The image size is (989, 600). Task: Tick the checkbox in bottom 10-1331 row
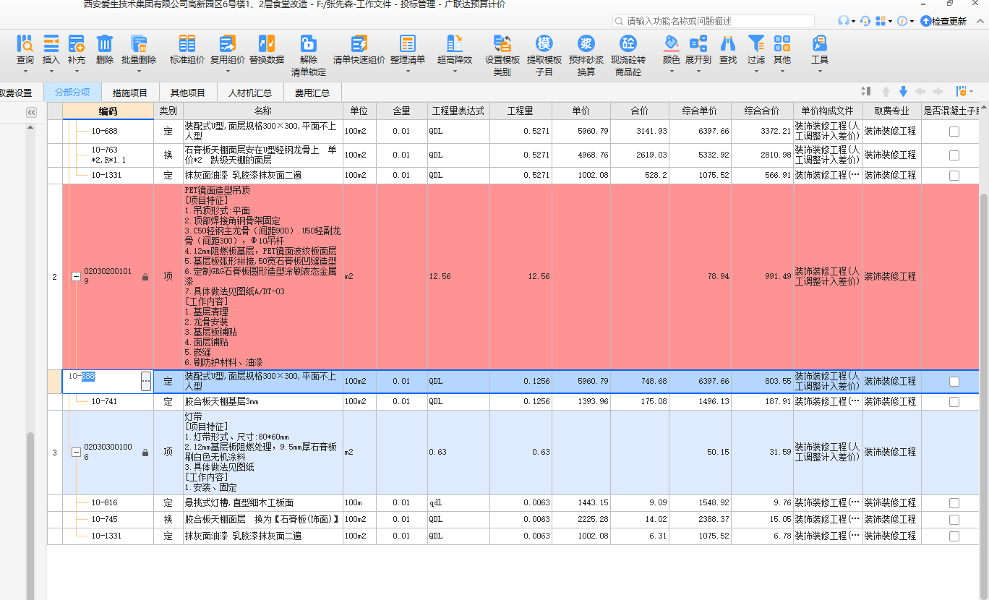tap(954, 536)
